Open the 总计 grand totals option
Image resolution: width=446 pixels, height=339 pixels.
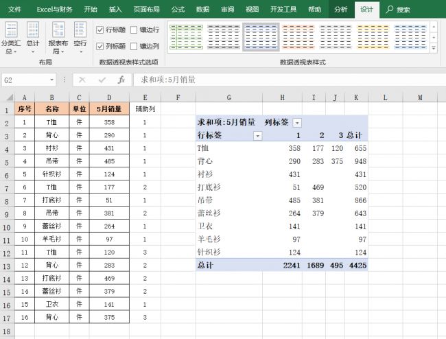[33, 38]
